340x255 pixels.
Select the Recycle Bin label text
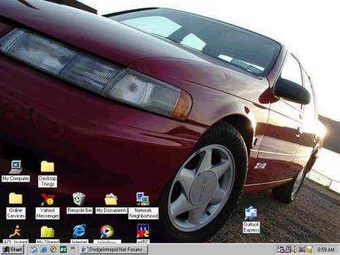[80, 210]
